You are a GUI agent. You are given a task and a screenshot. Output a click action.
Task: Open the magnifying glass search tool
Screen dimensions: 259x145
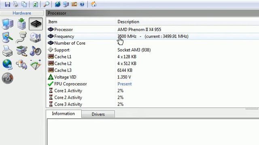[x=46, y=4]
